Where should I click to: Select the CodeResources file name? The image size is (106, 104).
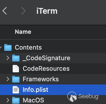(46, 69)
